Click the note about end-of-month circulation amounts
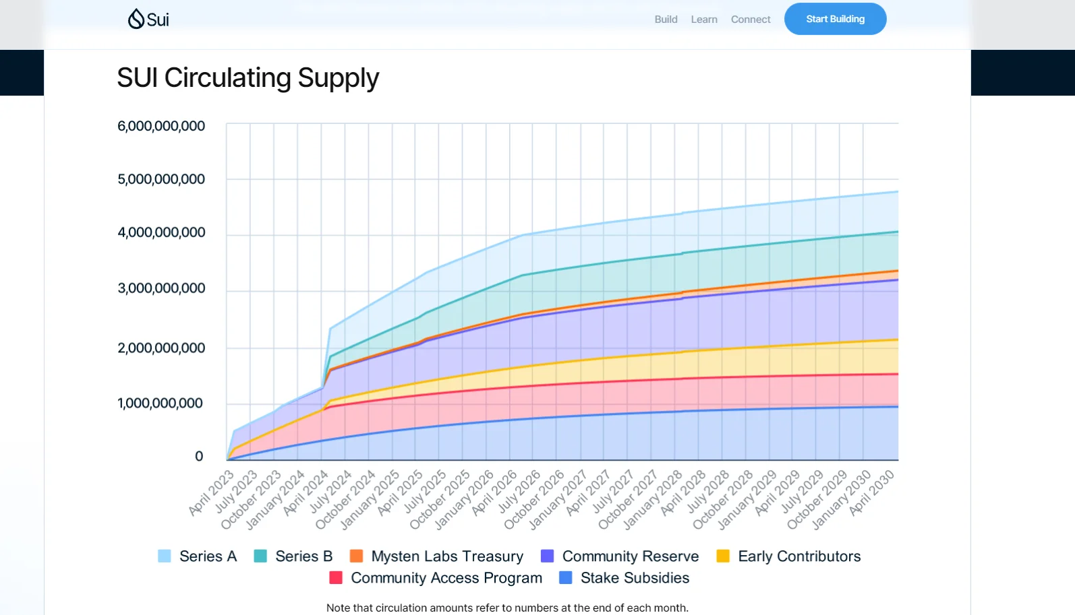1075x615 pixels. point(507,608)
